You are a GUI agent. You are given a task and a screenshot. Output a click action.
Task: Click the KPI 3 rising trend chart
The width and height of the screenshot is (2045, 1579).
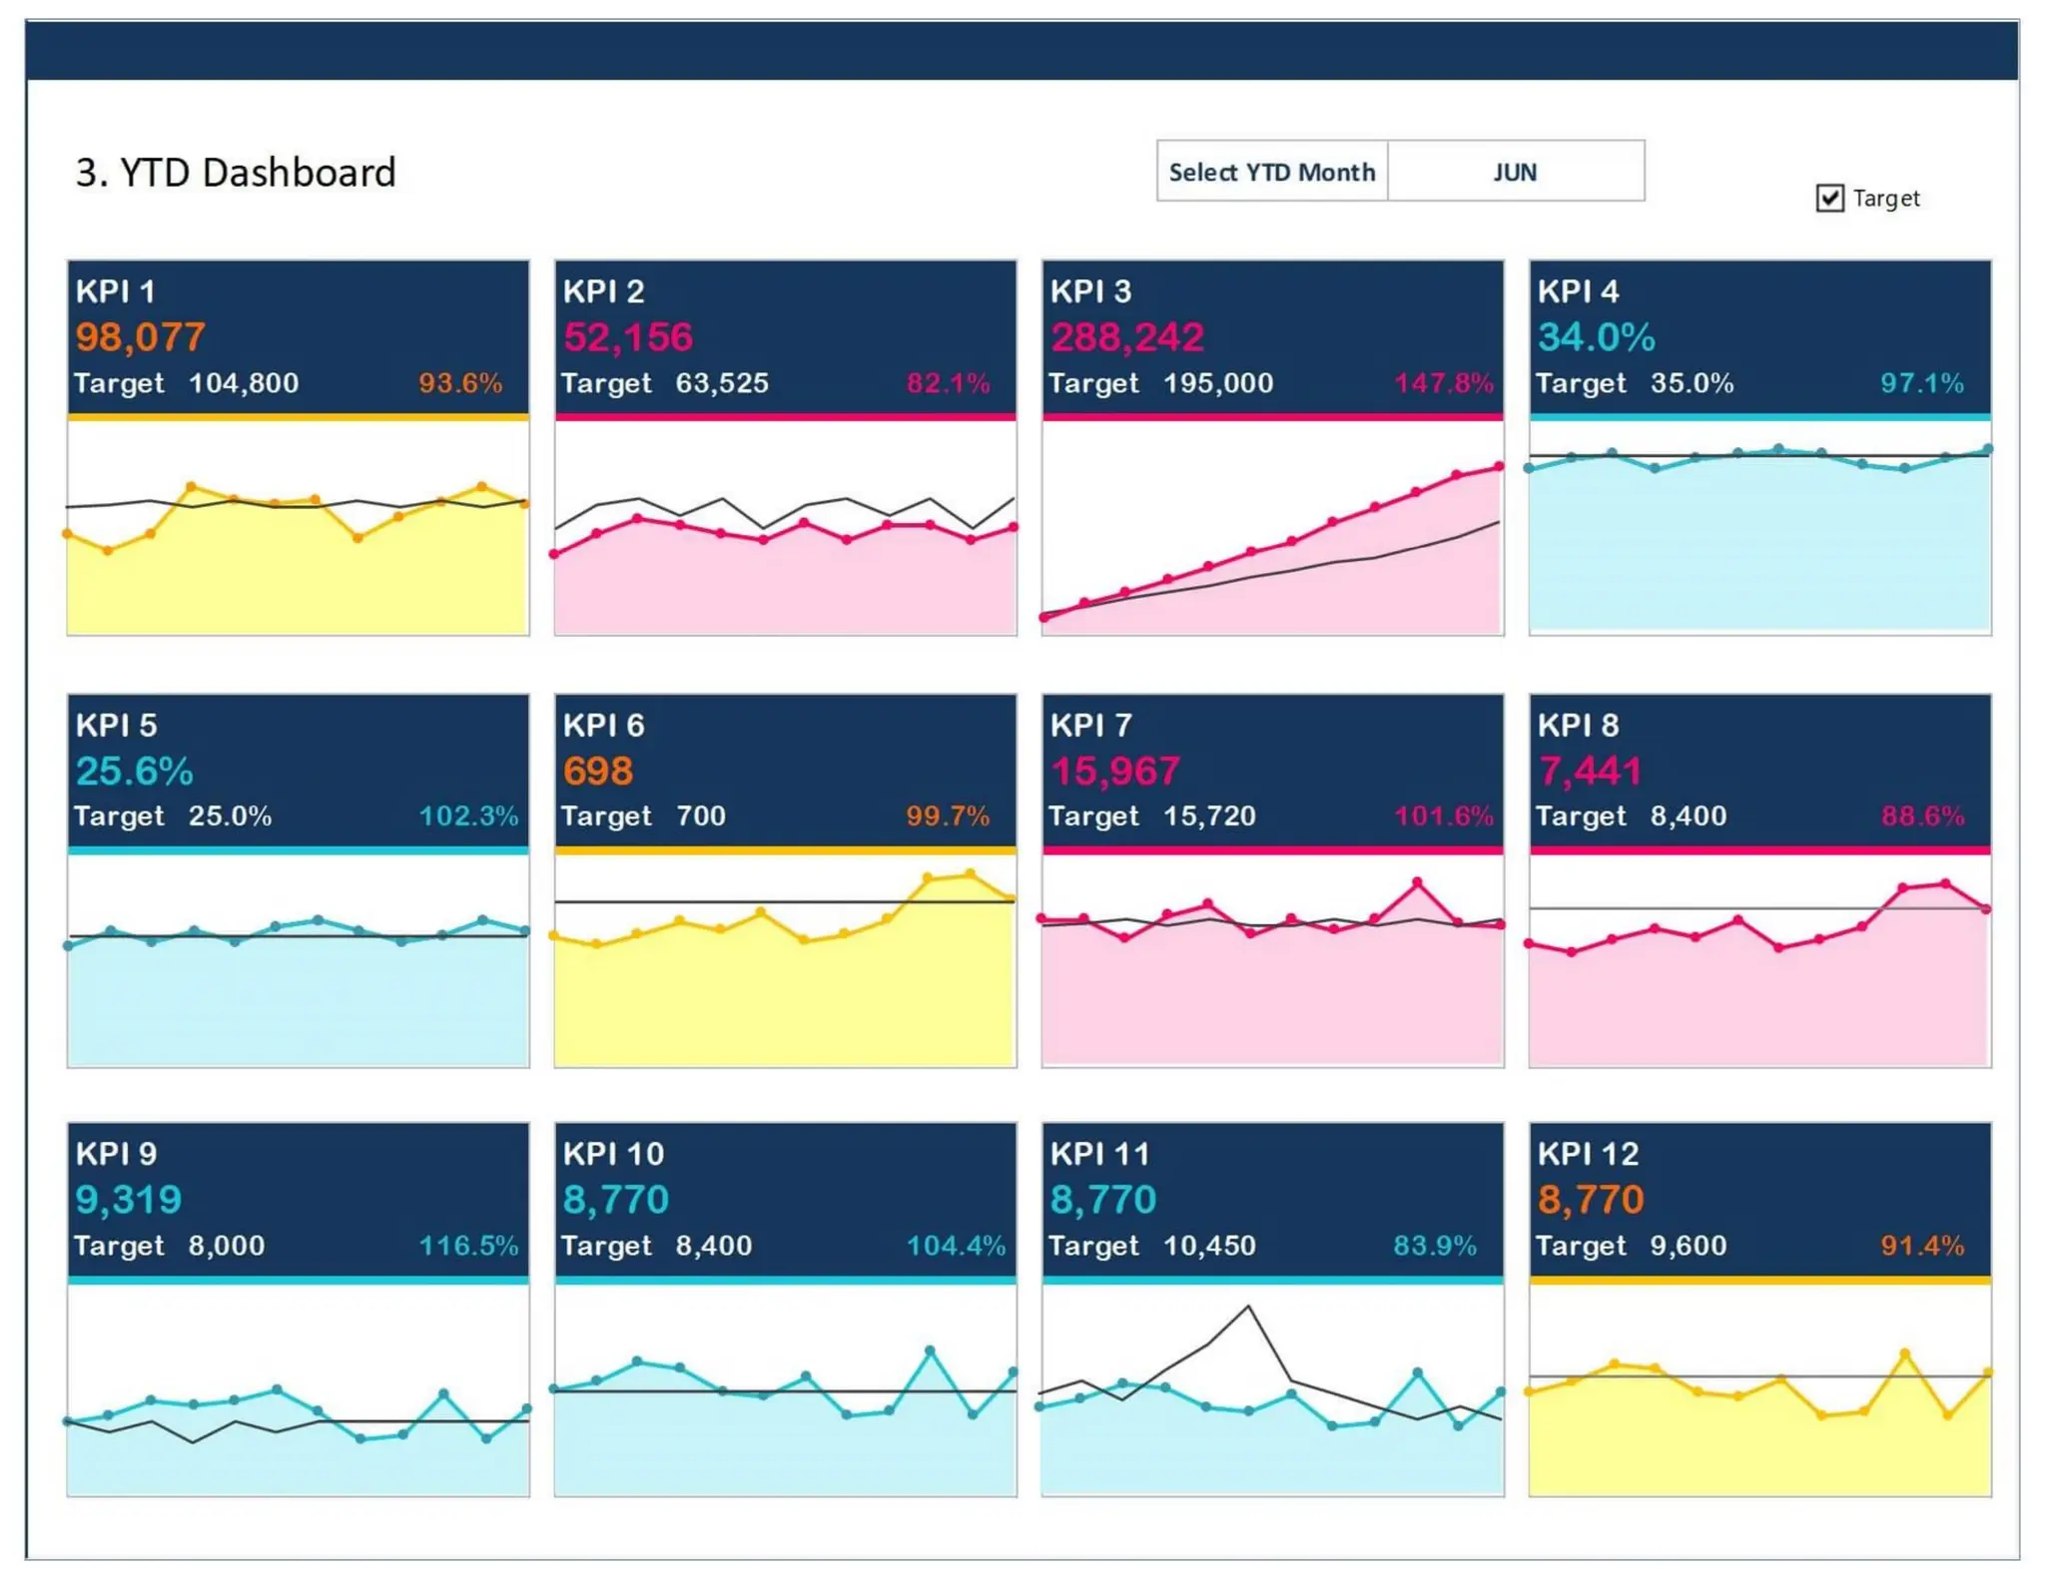pyautogui.click(x=1273, y=528)
